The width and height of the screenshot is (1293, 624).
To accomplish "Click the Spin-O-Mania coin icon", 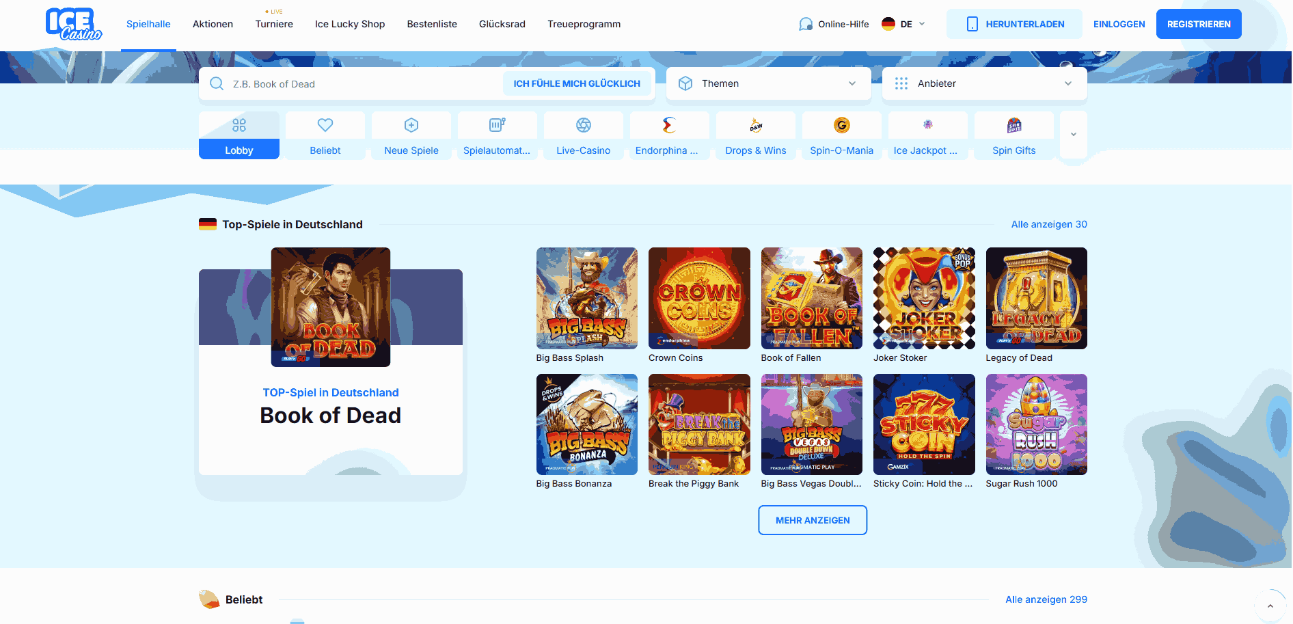I will pyautogui.click(x=842, y=125).
